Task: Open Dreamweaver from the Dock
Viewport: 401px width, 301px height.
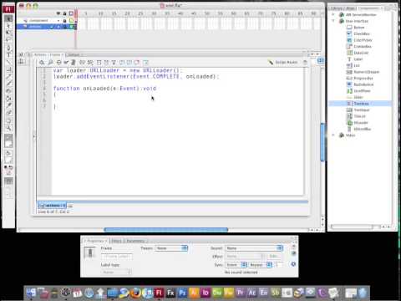Action: click(x=217, y=293)
